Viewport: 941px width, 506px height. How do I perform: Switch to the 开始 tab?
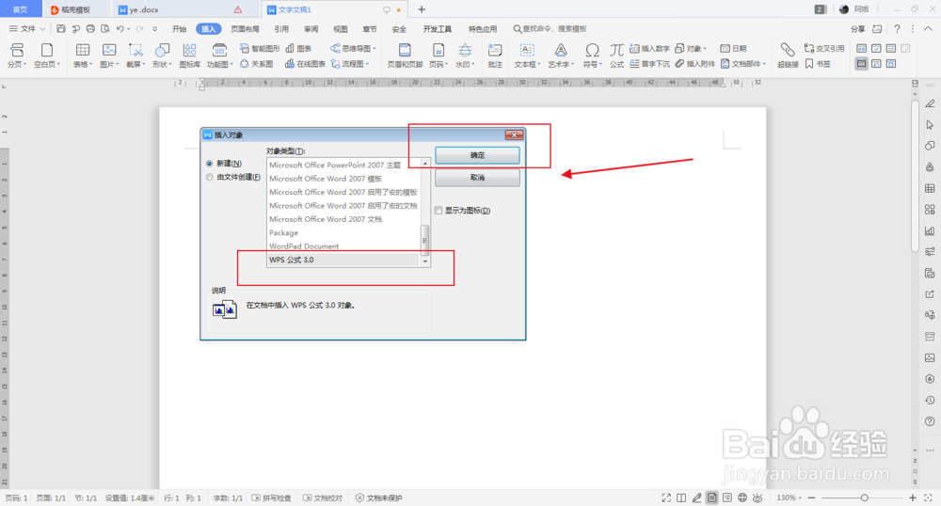click(180, 29)
